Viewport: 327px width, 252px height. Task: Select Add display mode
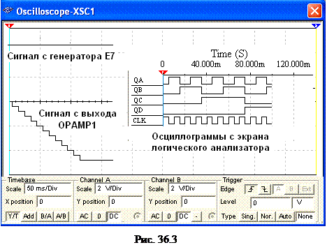[x=29, y=216]
